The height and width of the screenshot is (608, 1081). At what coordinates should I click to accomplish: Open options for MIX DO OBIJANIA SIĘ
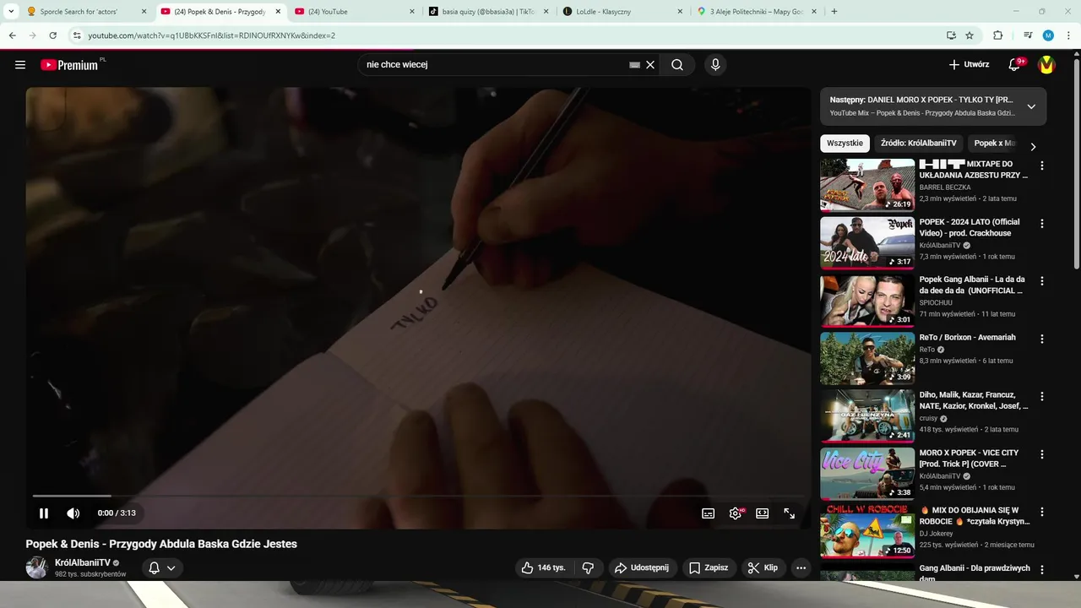[x=1041, y=512]
